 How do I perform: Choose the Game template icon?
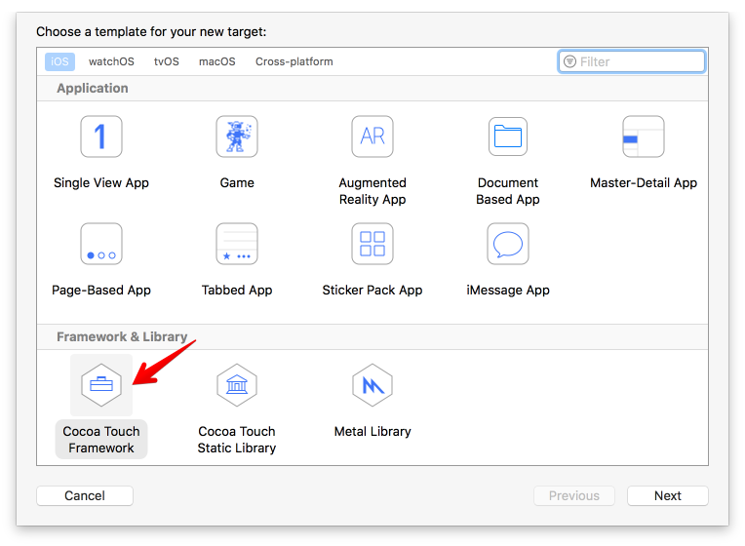pyautogui.click(x=237, y=136)
